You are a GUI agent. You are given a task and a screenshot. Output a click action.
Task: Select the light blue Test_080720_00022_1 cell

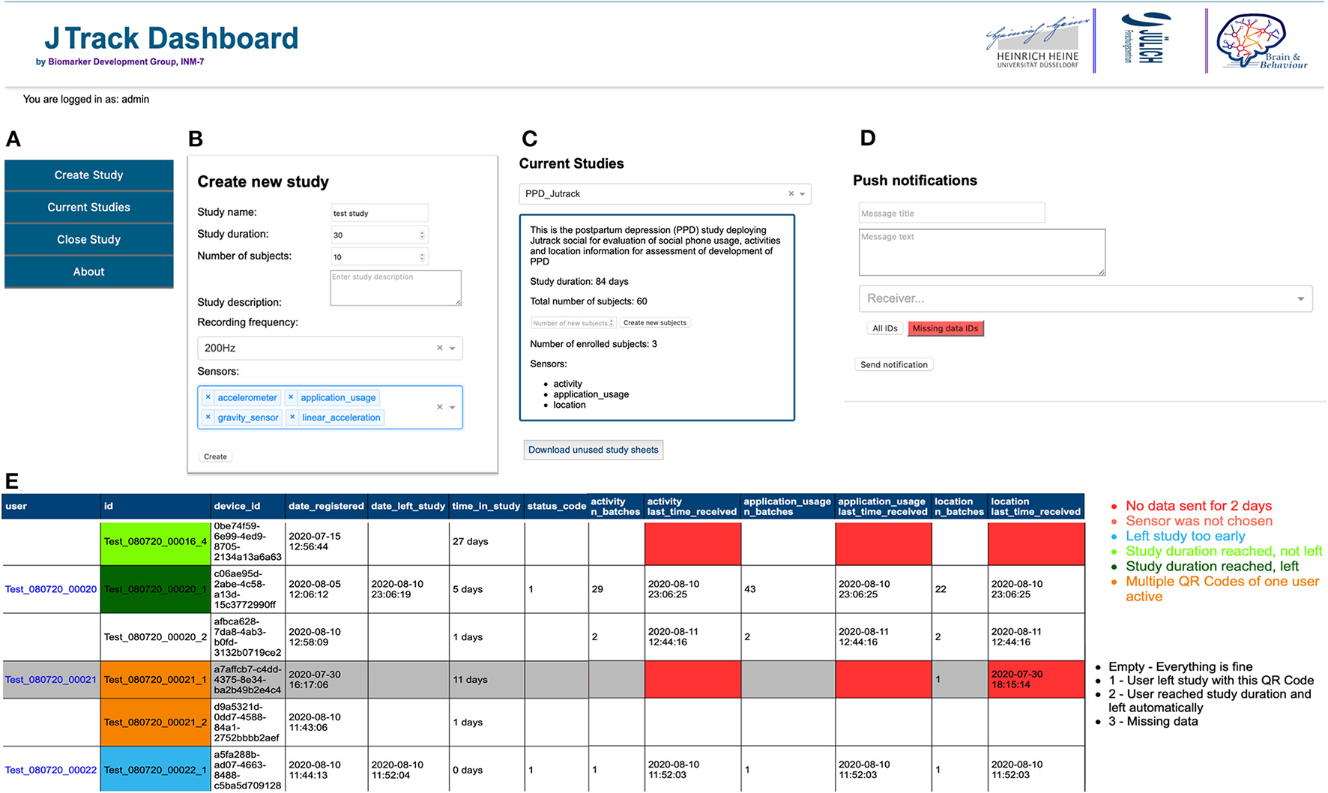[x=155, y=770]
